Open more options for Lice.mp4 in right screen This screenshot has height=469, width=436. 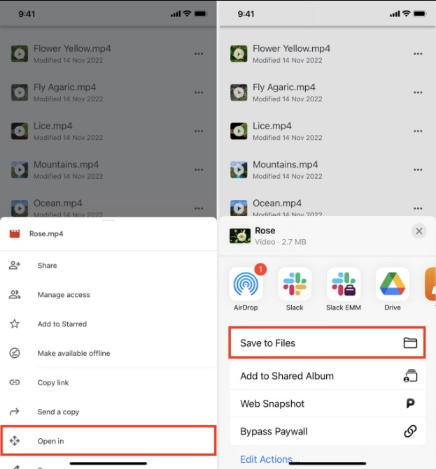(418, 131)
